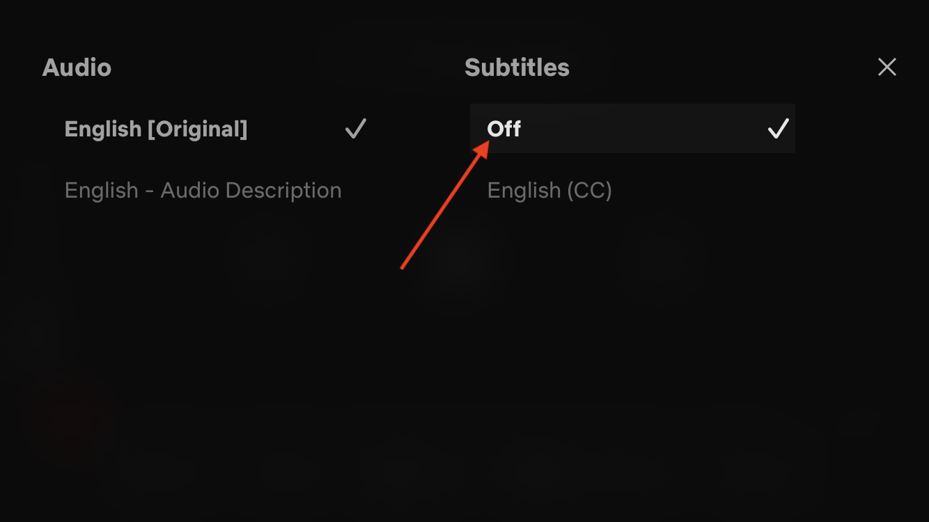Select the "English (CC)" subtitle option
The image size is (929, 522).
coord(550,190)
